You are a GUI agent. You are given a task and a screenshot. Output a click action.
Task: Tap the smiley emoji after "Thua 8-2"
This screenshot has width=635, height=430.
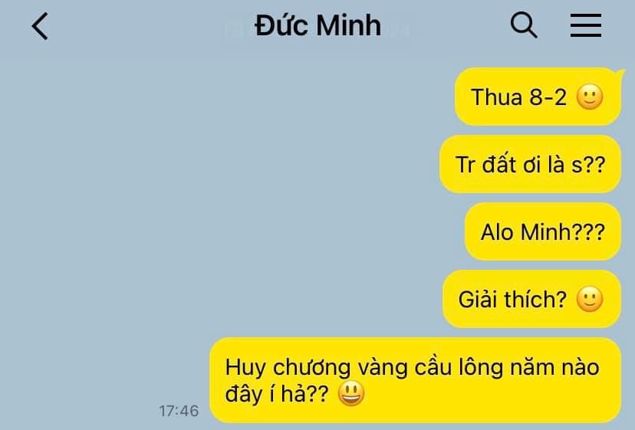click(590, 97)
